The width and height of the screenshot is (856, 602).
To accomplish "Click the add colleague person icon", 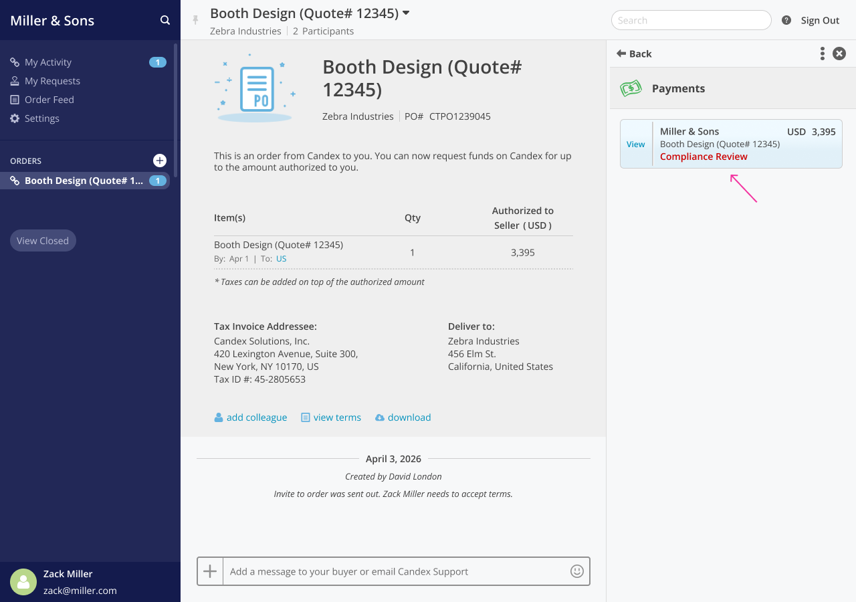I will point(218,417).
